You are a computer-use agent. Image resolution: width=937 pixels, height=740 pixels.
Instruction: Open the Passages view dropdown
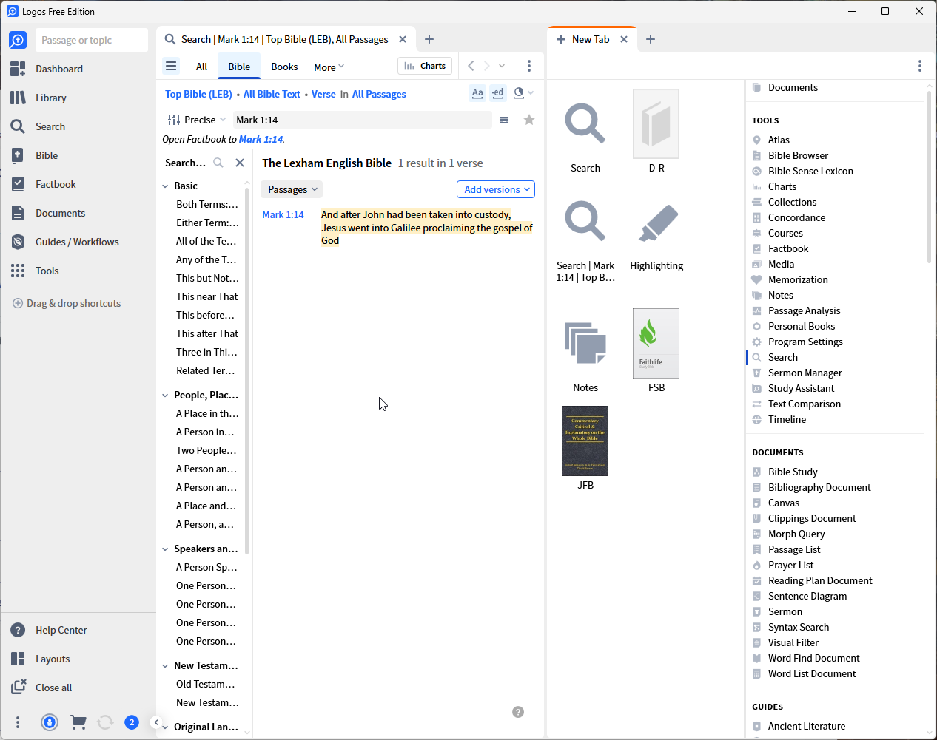click(292, 189)
